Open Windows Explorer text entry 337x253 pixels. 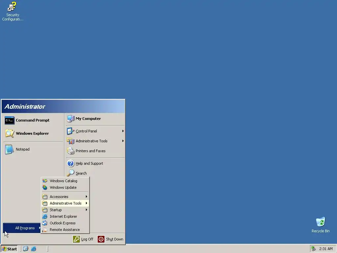coord(32,133)
